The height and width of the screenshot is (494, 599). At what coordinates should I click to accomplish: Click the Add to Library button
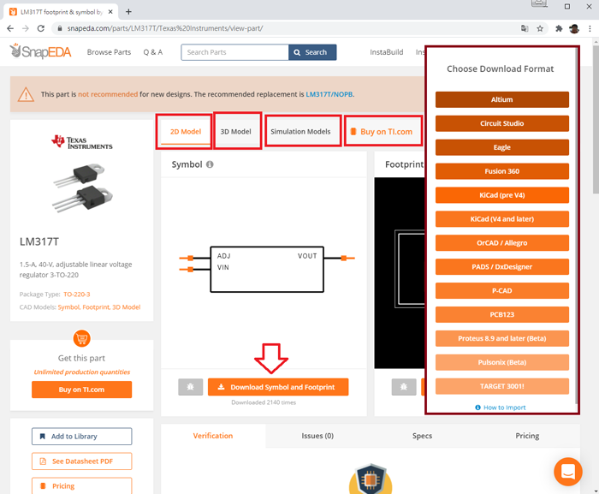(81, 437)
